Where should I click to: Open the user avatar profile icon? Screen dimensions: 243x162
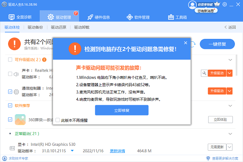pos(192,4)
